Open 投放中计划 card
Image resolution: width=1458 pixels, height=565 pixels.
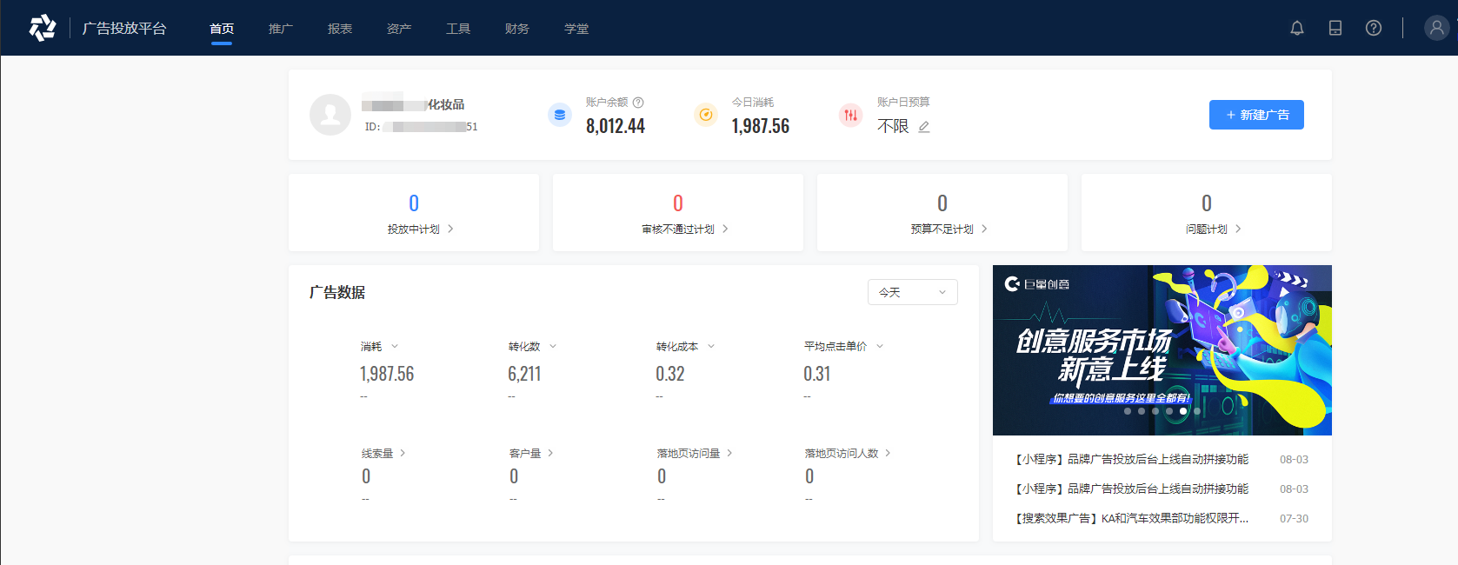(x=414, y=213)
